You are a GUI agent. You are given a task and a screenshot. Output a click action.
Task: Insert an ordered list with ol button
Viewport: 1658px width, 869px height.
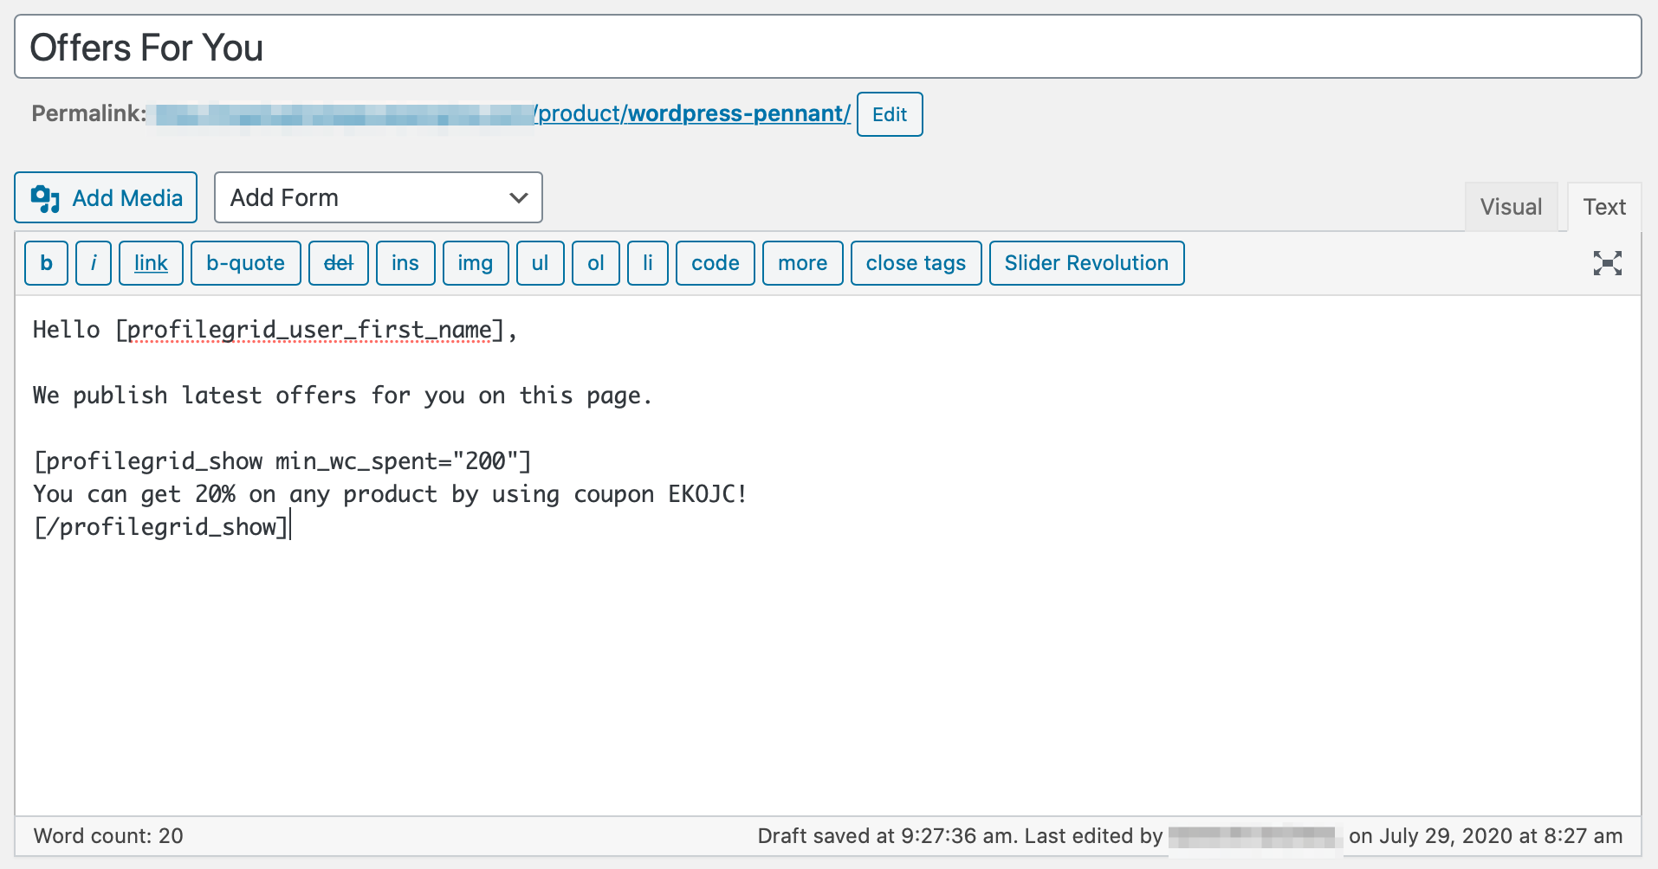(595, 262)
